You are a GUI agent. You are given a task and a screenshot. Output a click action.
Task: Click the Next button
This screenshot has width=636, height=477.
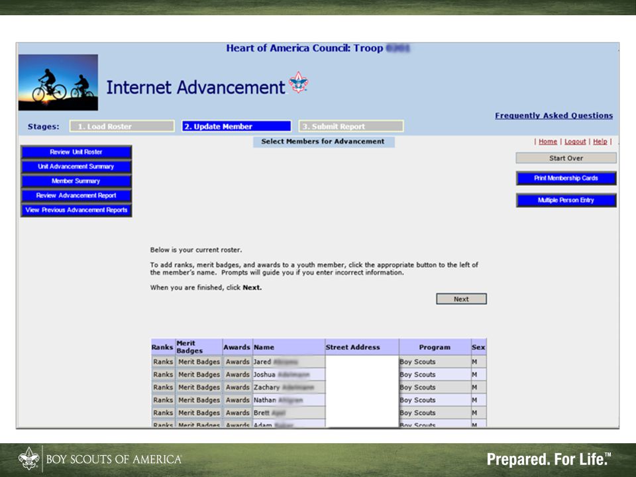coord(461,299)
